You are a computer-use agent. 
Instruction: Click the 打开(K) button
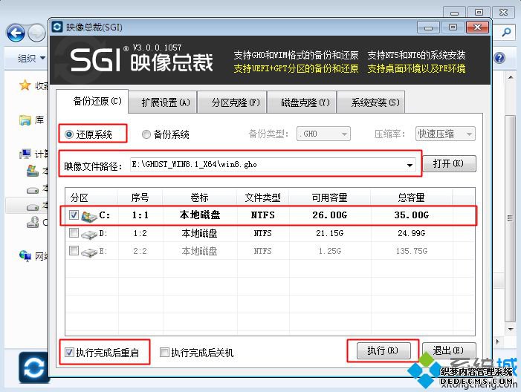coord(449,163)
